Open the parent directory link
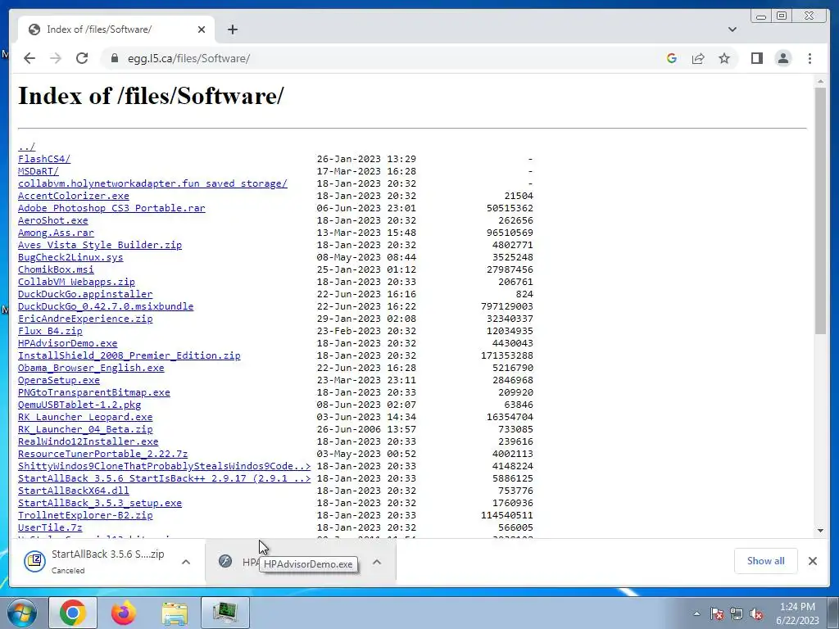The width and height of the screenshot is (839, 629). pos(27,147)
